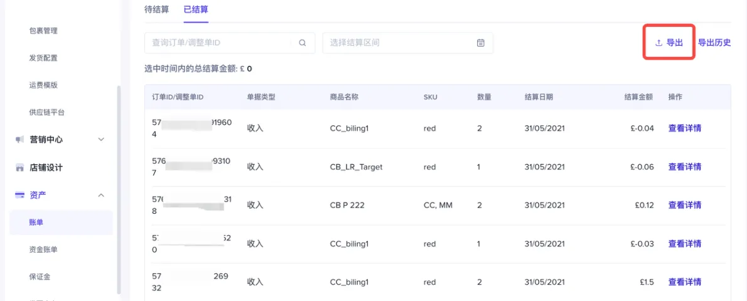
Task: Click the £-0.03 amount cell
Action: tap(642, 244)
